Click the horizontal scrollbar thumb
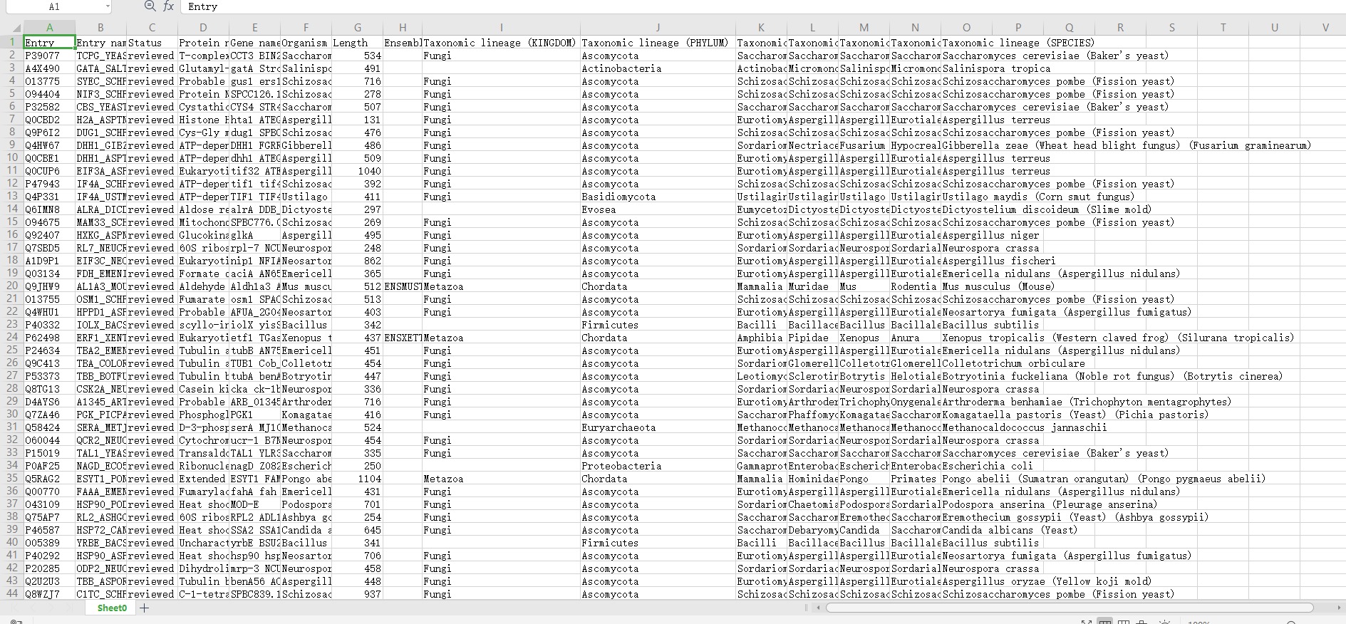The height and width of the screenshot is (624, 1346). (x=1069, y=608)
